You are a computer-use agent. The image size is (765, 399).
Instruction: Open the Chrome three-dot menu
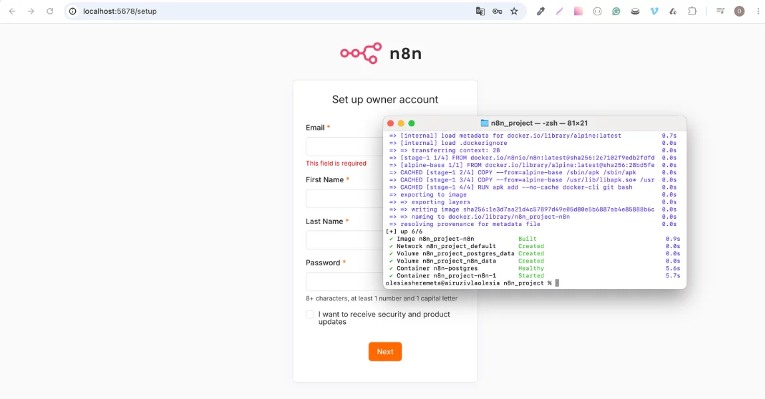758,11
